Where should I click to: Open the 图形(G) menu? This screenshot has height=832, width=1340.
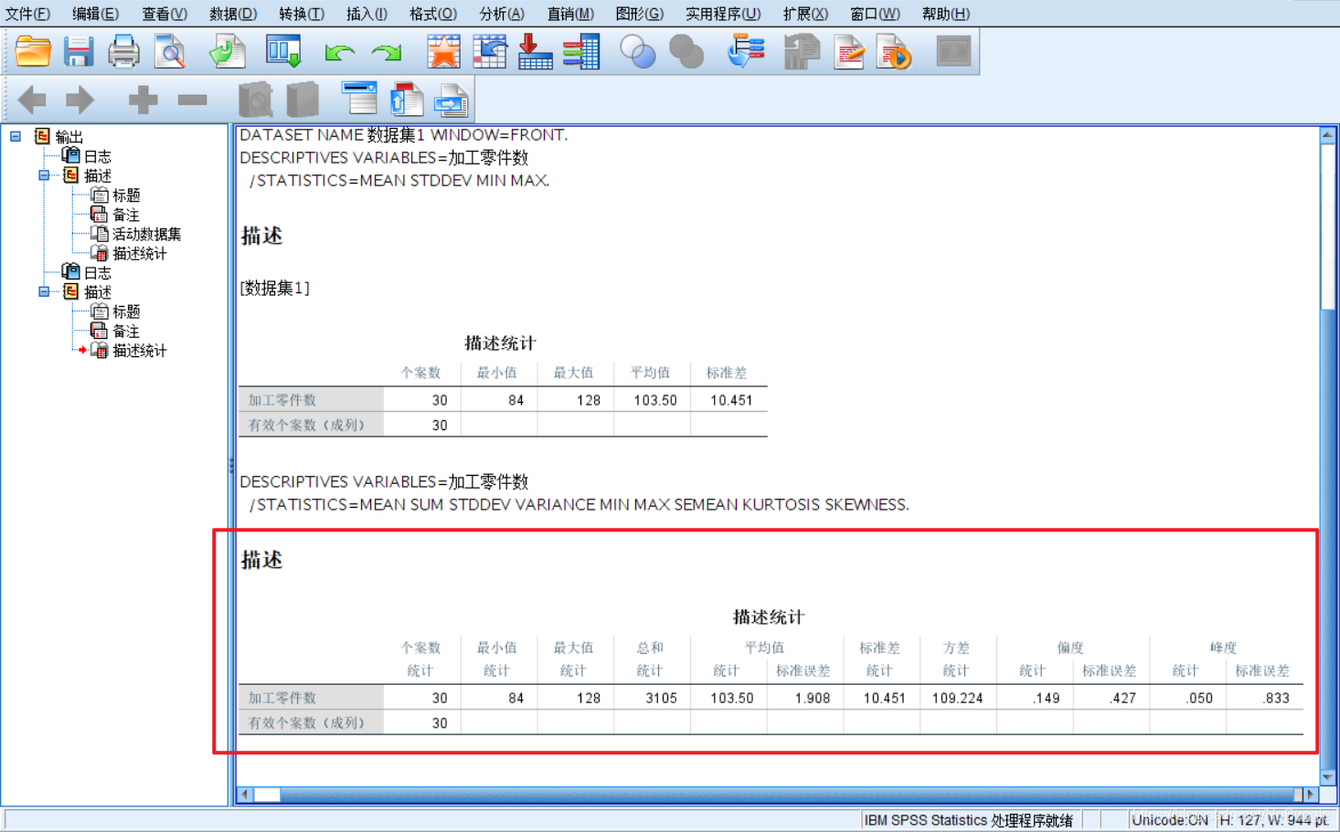point(640,14)
